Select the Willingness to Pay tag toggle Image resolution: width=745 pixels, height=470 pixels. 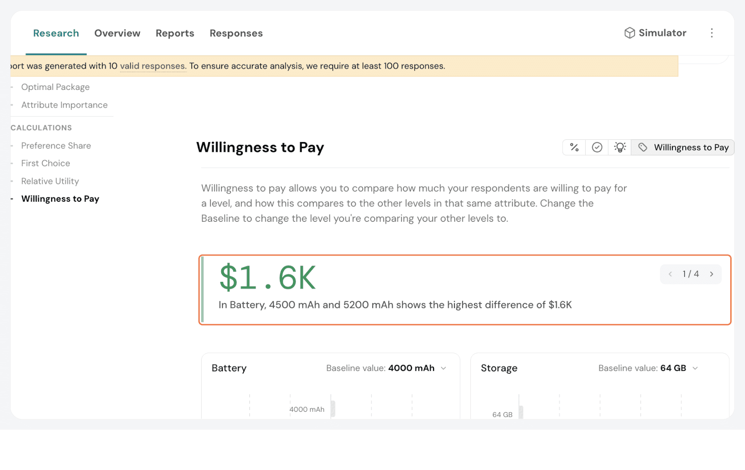[683, 148]
